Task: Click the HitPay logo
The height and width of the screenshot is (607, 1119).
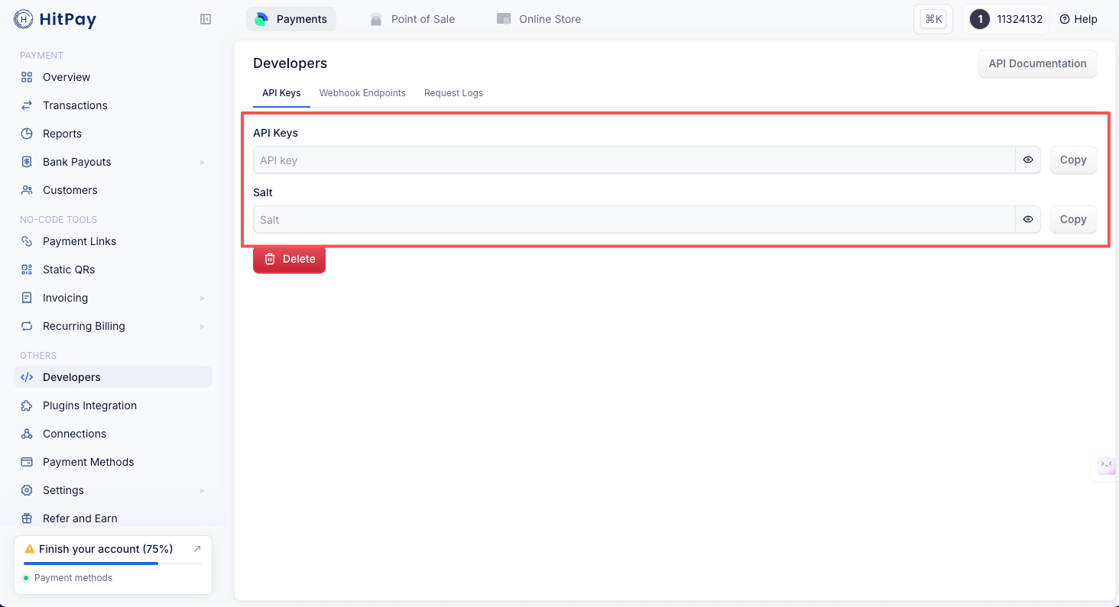Action: [x=55, y=19]
